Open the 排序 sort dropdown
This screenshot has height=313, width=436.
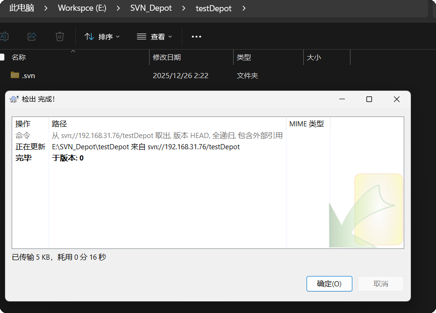(x=102, y=36)
